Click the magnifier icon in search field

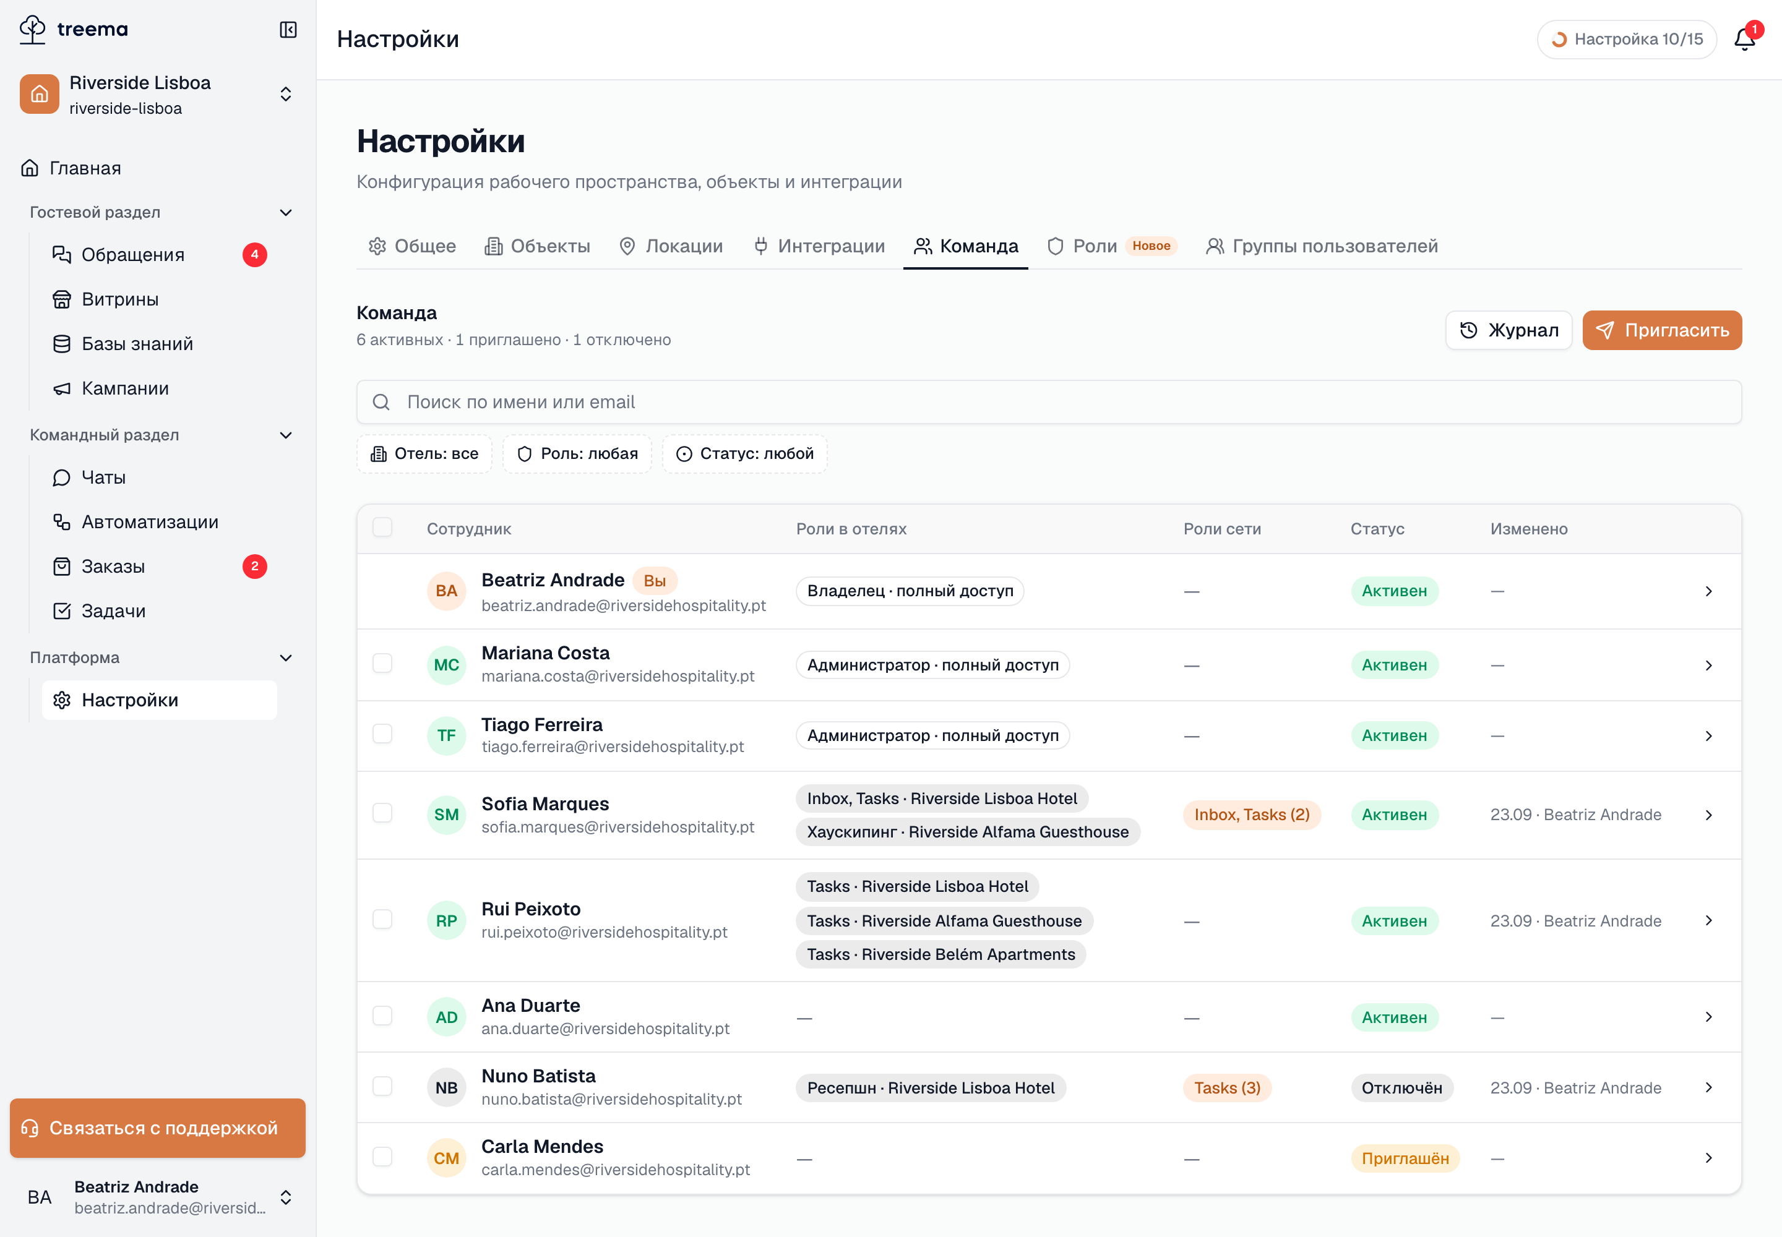381,402
